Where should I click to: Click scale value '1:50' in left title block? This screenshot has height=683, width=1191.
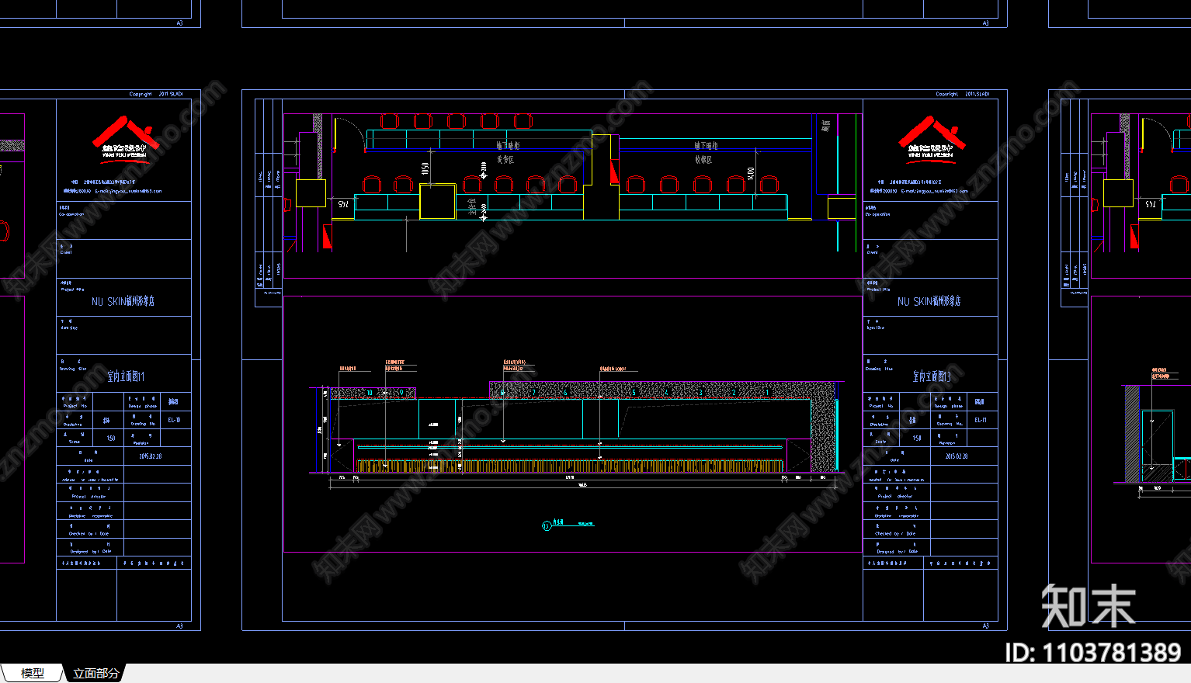click(110, 438)
